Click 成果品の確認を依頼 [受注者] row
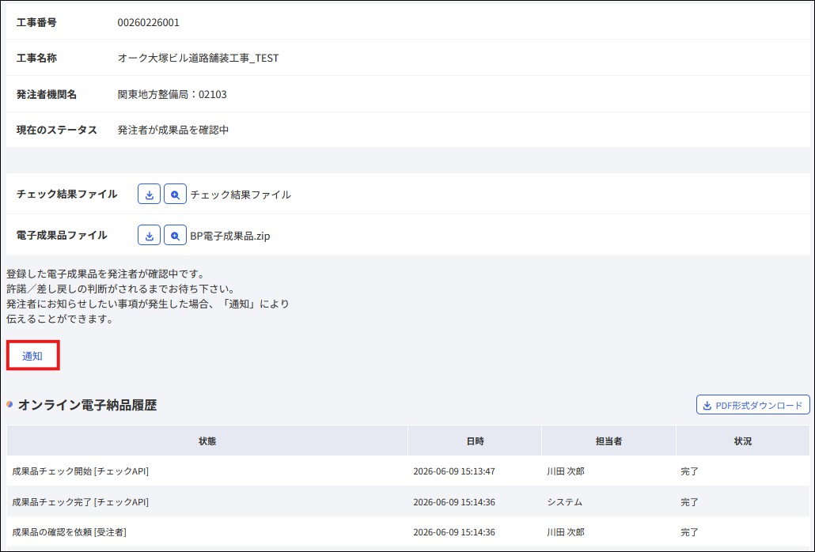The height and width of the screenshot is (552, 815). [408, 532]
